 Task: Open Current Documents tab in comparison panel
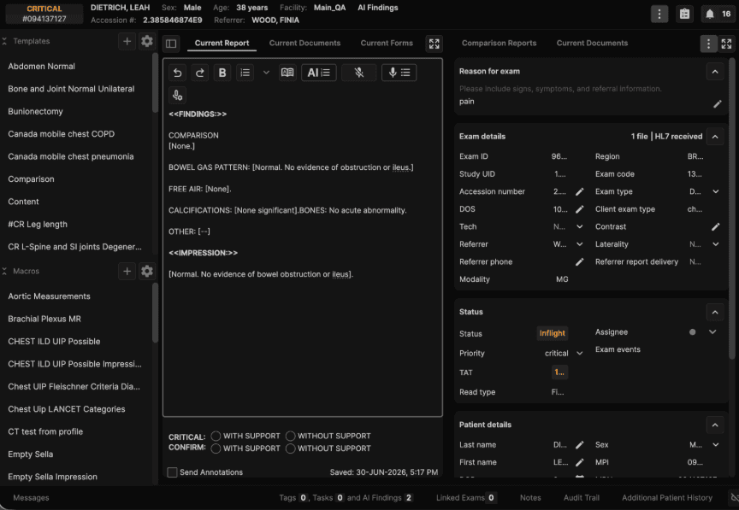click(592, 43)
